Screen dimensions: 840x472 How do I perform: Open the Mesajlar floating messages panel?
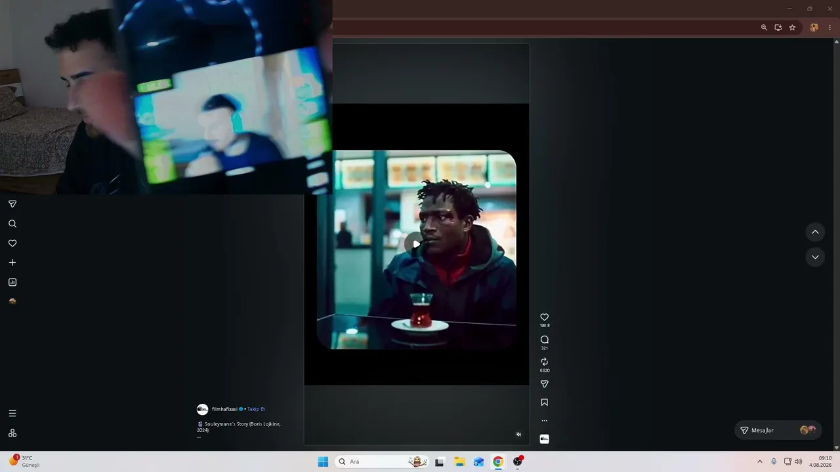pyautogui.click(x=778, y=430)
